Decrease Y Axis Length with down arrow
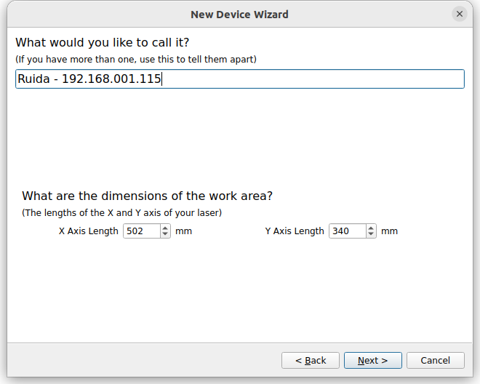This screenshot has height=384, width=480. [371, 234]
